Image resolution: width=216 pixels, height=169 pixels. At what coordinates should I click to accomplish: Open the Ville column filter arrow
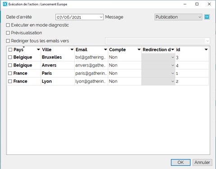72,49
